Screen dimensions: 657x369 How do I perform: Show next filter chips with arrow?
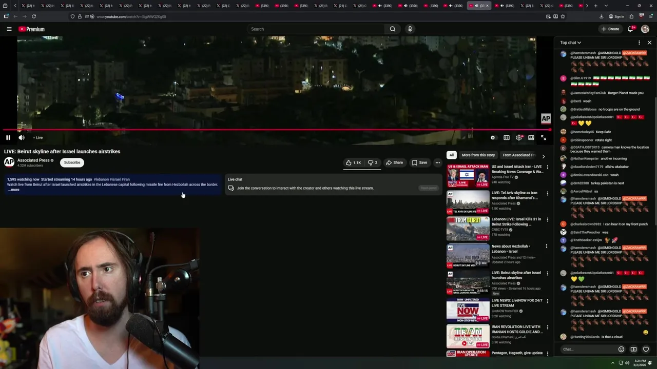[x=544, y=156]
